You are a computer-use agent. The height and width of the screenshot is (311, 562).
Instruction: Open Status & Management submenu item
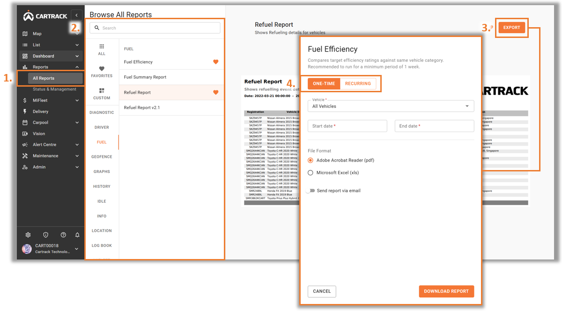click(54, 89)
